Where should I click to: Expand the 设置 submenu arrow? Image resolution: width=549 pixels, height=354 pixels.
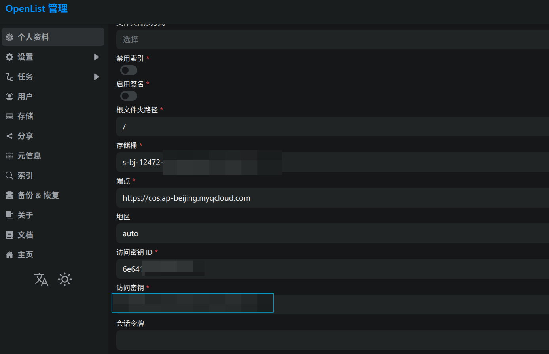click(x=97, y=57)
